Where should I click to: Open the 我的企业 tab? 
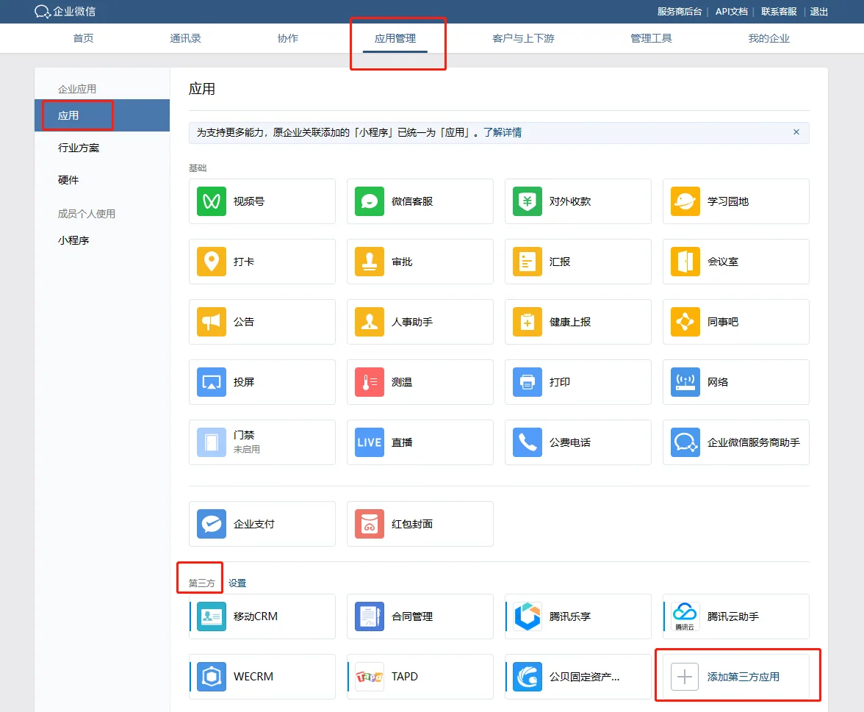(x=768, y=38)
